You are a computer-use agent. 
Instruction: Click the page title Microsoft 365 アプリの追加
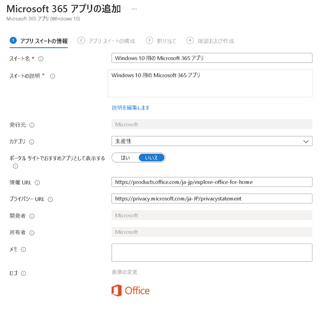[63, 9]
